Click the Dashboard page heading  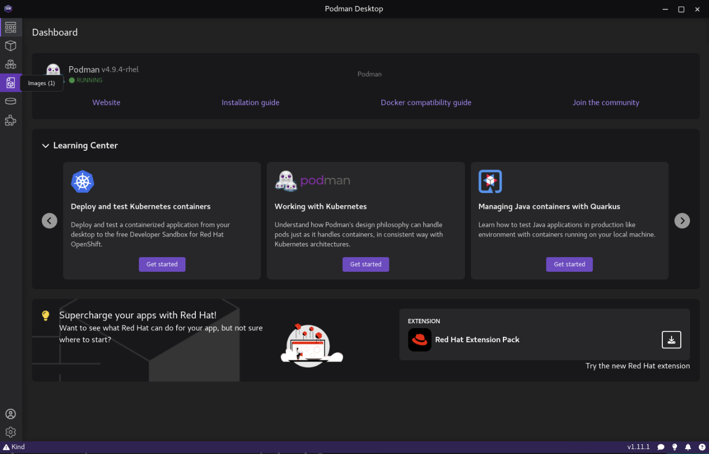(55, 33)
